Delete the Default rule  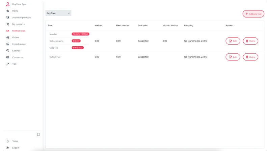pos(250,57)
